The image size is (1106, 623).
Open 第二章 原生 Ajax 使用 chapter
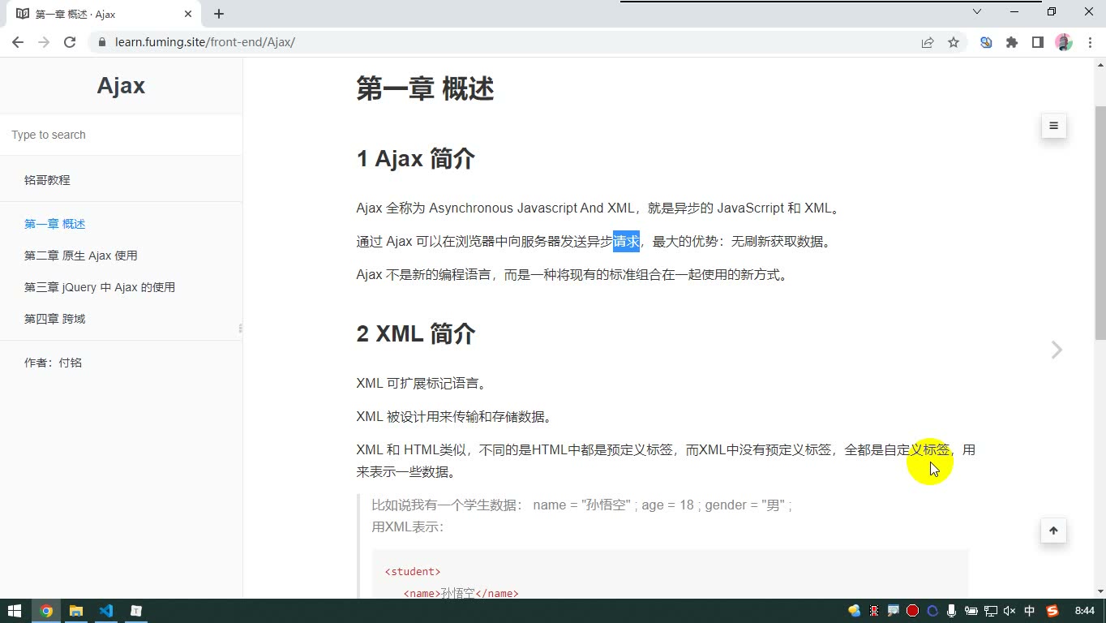[x=81, y=256]
